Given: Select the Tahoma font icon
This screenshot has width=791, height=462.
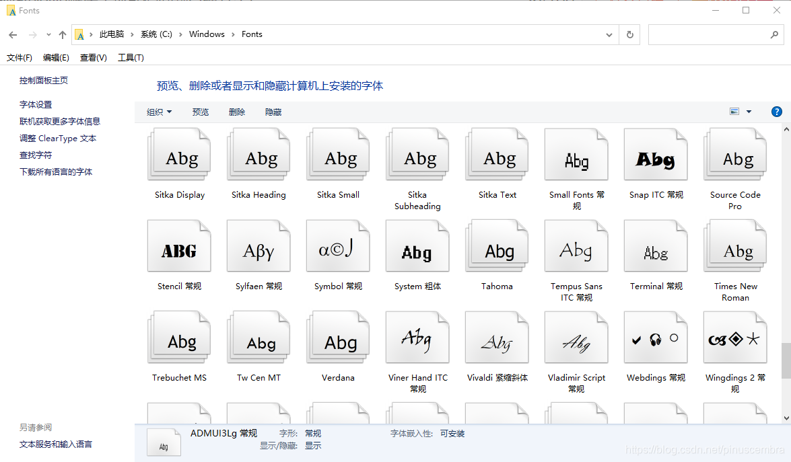Looking at the screenshot, I should (497, 246).
